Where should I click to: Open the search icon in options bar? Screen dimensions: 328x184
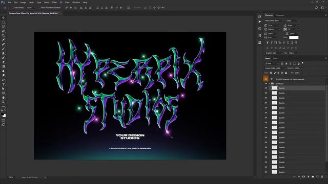317,8
